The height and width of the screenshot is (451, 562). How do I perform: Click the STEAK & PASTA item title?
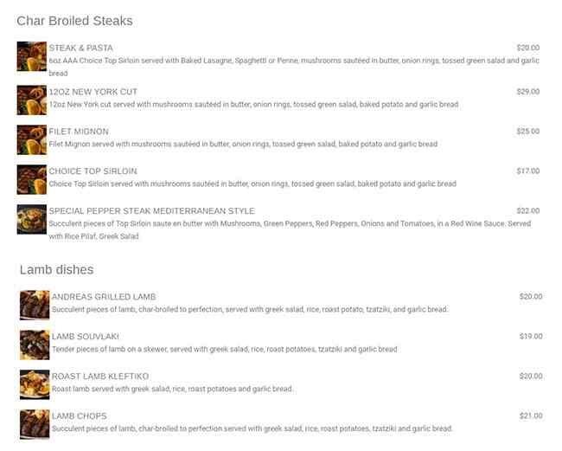pos(80,48)
